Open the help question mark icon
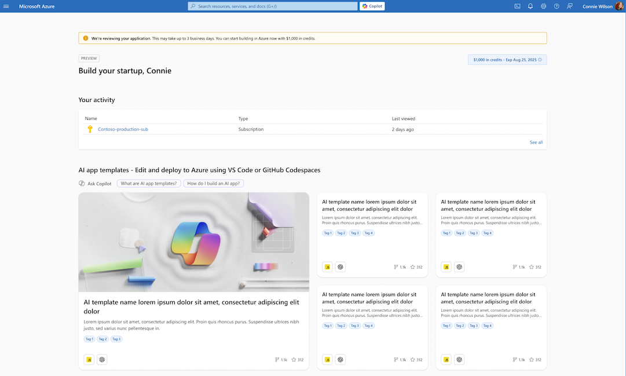The height and width of the screenshot is (376, 626). pos(557,6)
